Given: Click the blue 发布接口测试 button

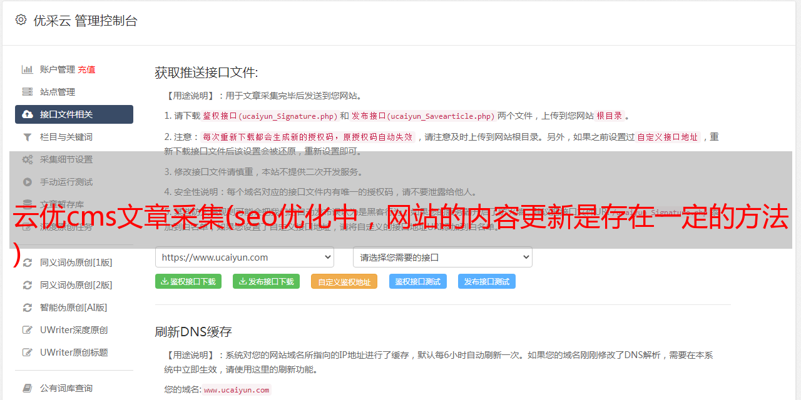Looking at the screenshot, I should (487, 281).
